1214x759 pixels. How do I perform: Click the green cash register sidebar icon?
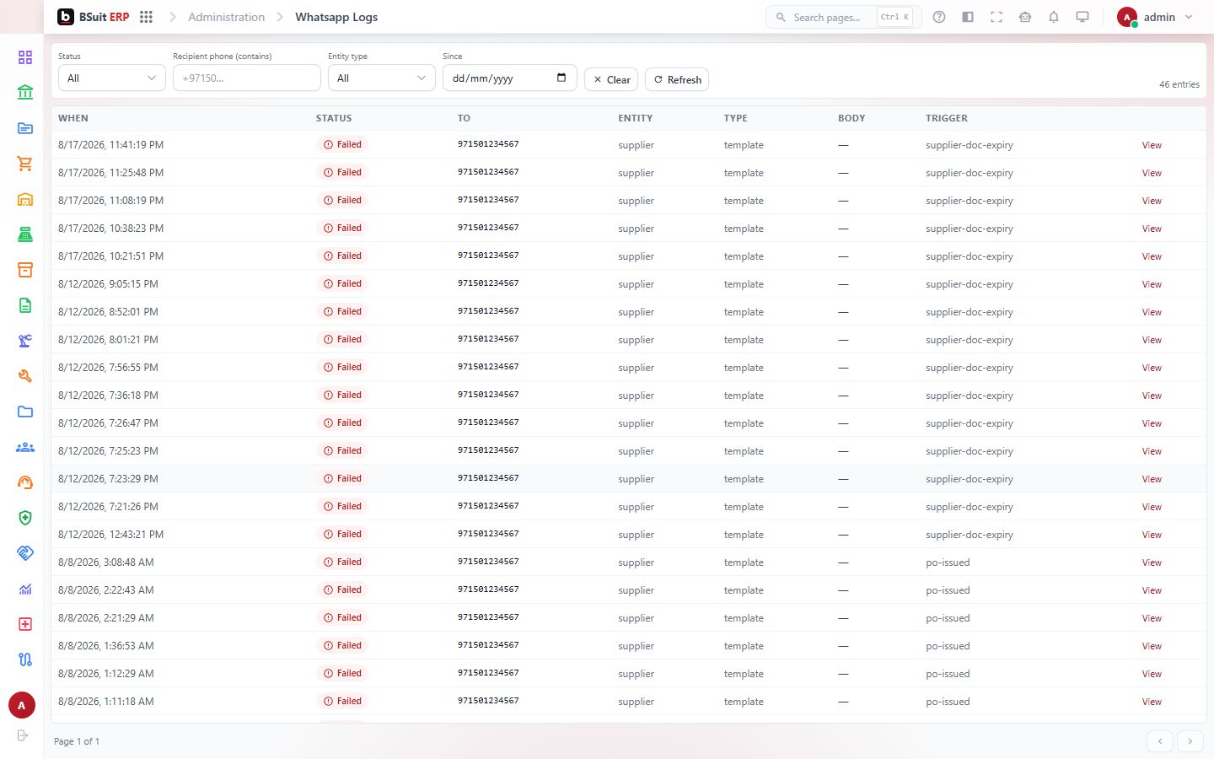click(x=25, y=234)
